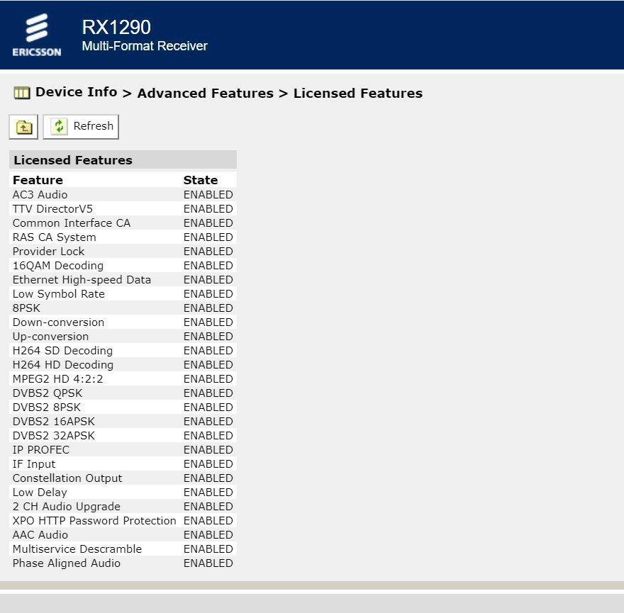
Task: Click the Ericsson logo in the header
Action: (x=36, y=35)
